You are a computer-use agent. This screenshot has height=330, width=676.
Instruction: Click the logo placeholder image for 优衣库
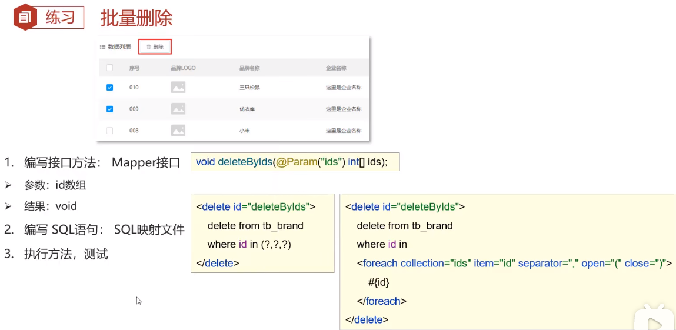[178, 109]
